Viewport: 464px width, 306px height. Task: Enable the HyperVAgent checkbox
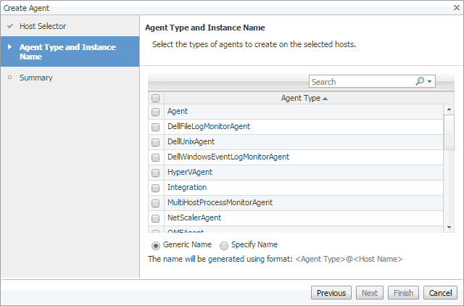[155, 173]
